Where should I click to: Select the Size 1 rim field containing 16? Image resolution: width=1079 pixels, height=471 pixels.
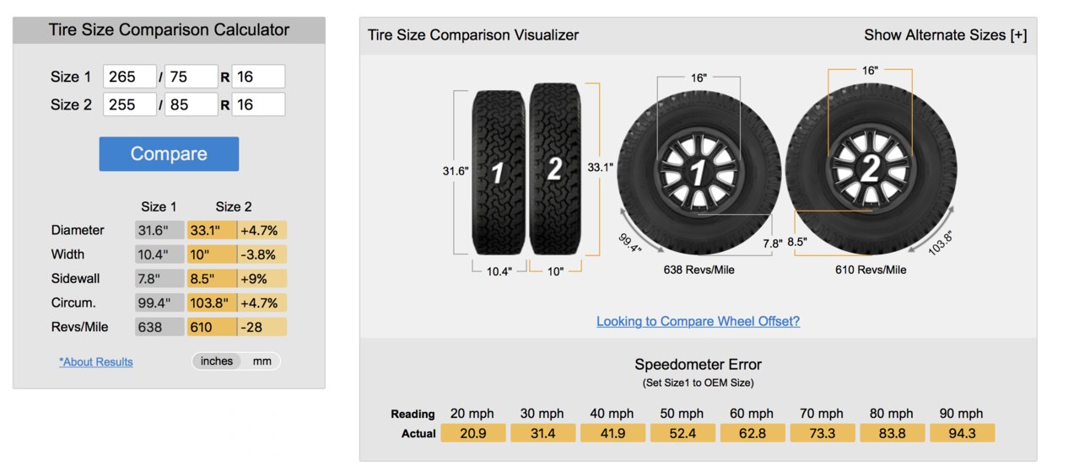coord(258,77)
